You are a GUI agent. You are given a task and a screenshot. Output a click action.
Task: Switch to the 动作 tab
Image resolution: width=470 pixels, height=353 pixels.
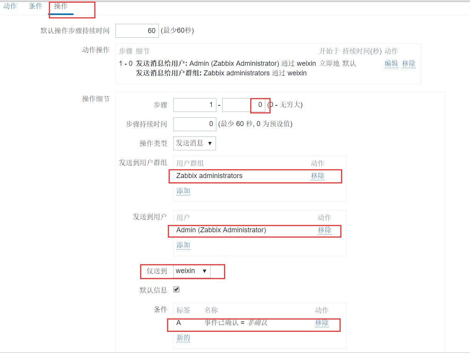(10, 6)
